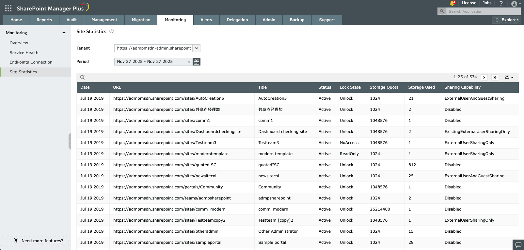Image resolution: width=524 pixels, height=250 pixels.
Task: Open the License link
Action: pos(469,3)
